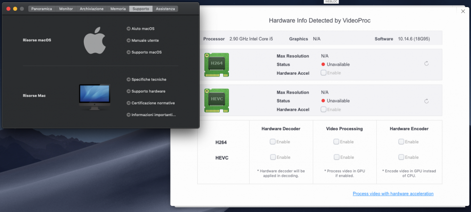Image resolution: width=471 pixels, height=212 pixels.
Task: Switch to the Monitor tab
Action: click(x=66, y=8)
